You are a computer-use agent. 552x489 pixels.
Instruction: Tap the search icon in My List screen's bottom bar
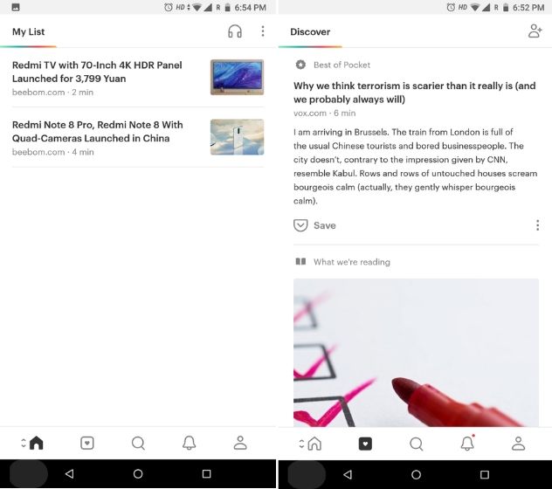click(138, 443)
